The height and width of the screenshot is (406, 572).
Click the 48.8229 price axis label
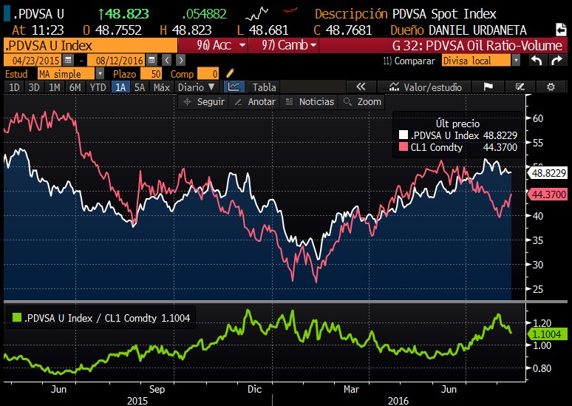coord(548,173)
